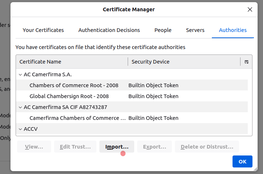
Task: Collapse AC Camerfirma SA CIF A82743287 group
Action: [x=20, y=107]
